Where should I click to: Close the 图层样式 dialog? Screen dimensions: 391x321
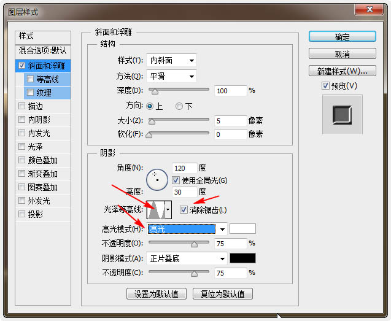370,9
